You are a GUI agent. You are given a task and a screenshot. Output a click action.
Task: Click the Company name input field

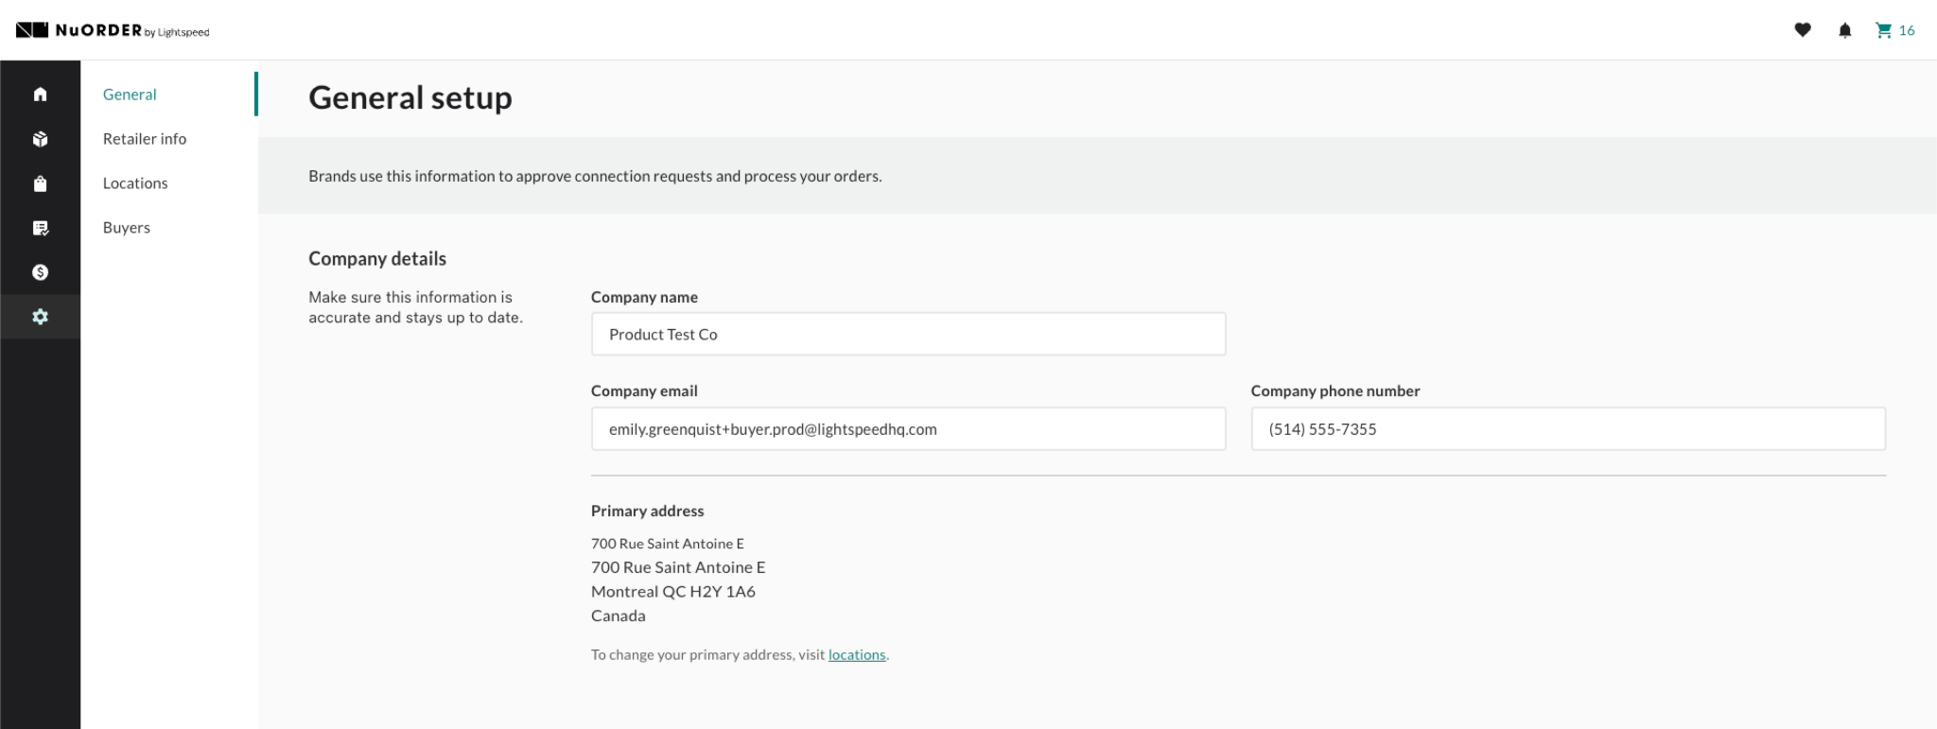908,334
